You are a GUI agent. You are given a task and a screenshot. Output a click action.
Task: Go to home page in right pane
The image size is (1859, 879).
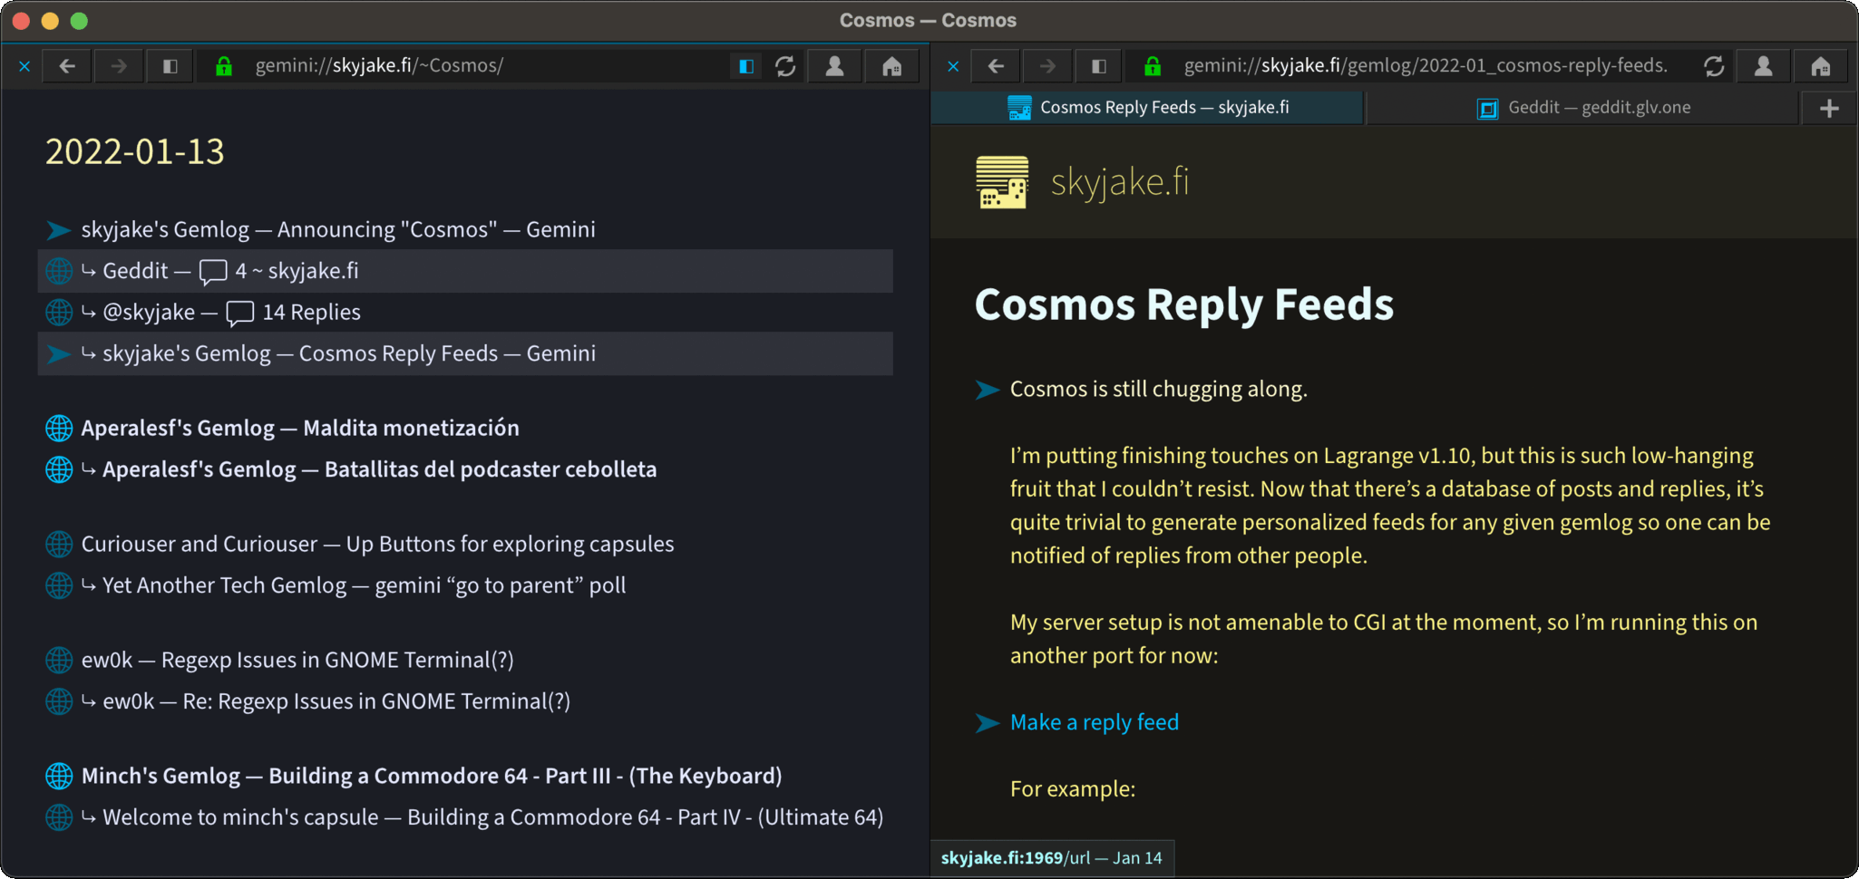1821,66
